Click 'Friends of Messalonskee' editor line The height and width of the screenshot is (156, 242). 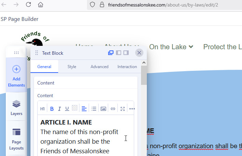click(75, 151)
